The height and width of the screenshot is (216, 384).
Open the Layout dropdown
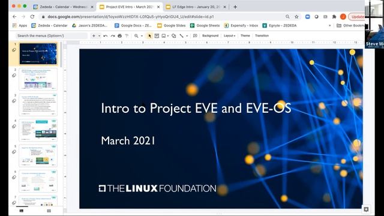coord(229,36)
